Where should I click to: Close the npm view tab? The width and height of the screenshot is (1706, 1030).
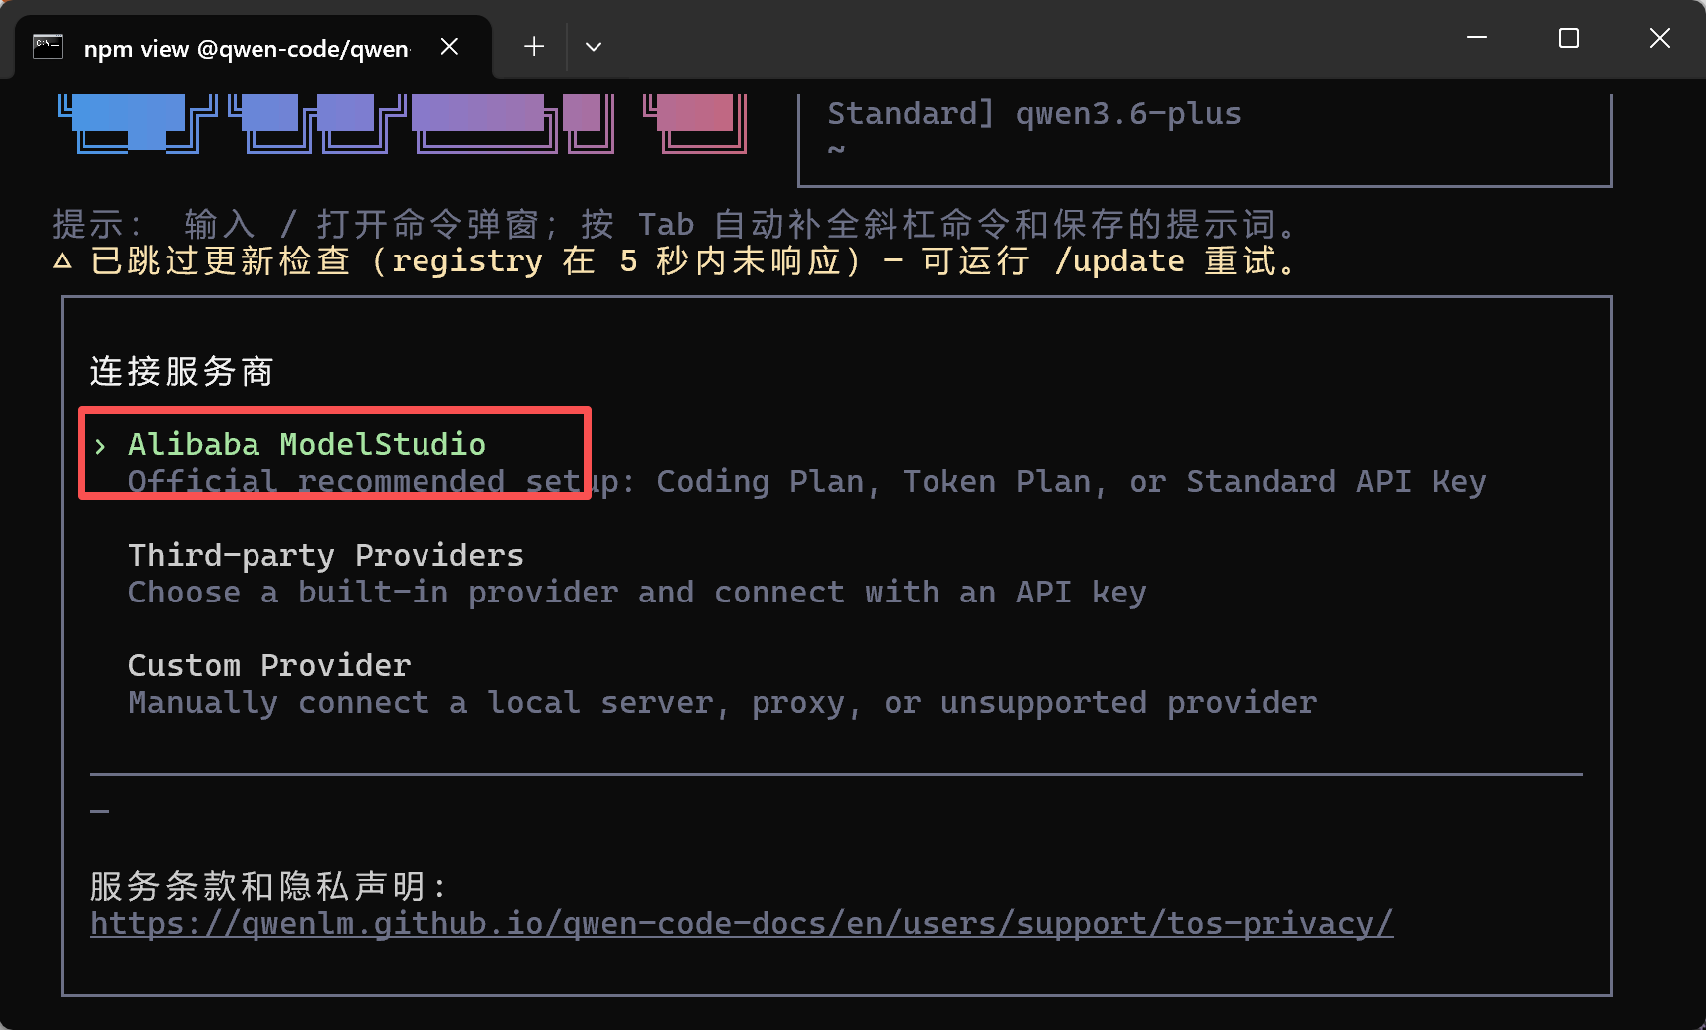pyautogui.click(x=449, y=47)
